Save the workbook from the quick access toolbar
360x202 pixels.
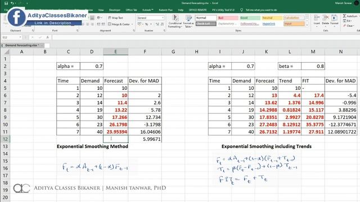[x=6, y=3]
